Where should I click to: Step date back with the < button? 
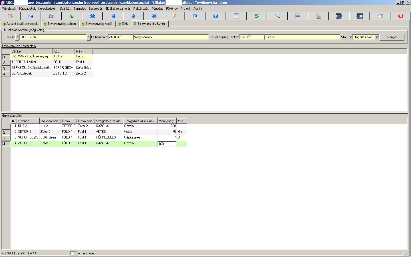17,37
